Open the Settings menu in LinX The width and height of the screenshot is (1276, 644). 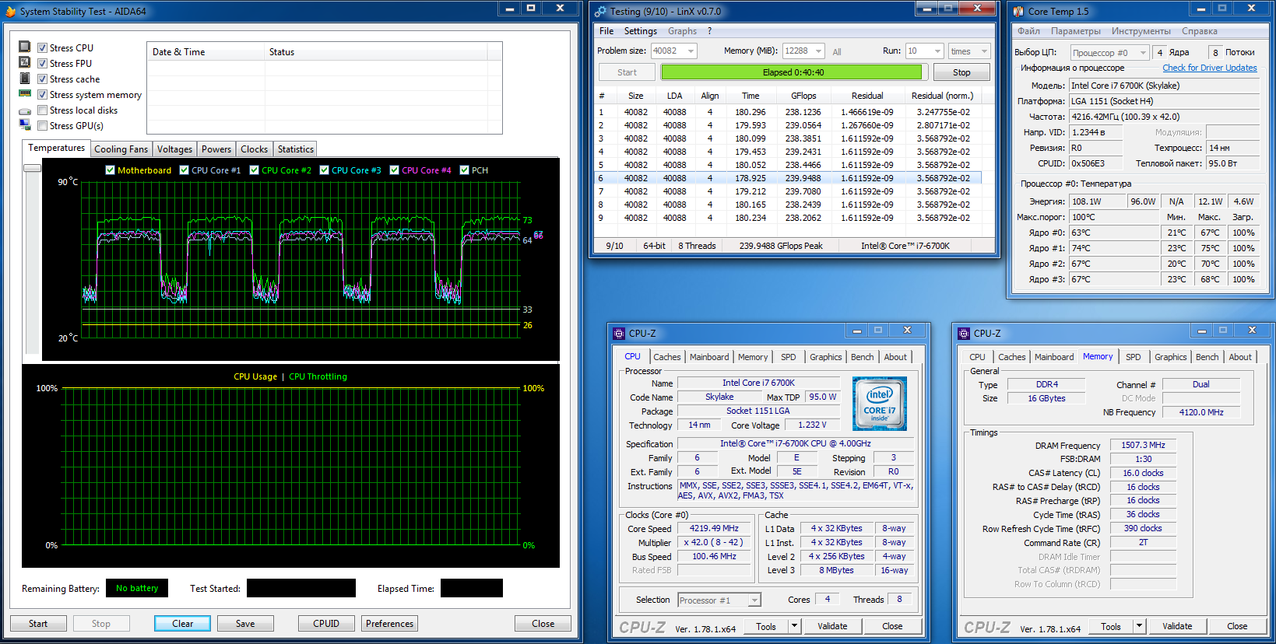pyautogui.click(x=641, y=31)
